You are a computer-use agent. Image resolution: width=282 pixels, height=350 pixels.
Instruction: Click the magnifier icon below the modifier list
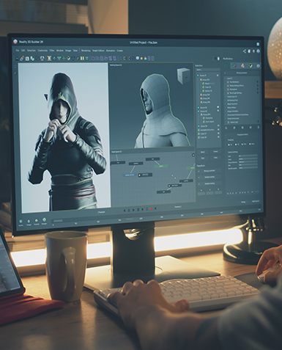pos(226,128)
